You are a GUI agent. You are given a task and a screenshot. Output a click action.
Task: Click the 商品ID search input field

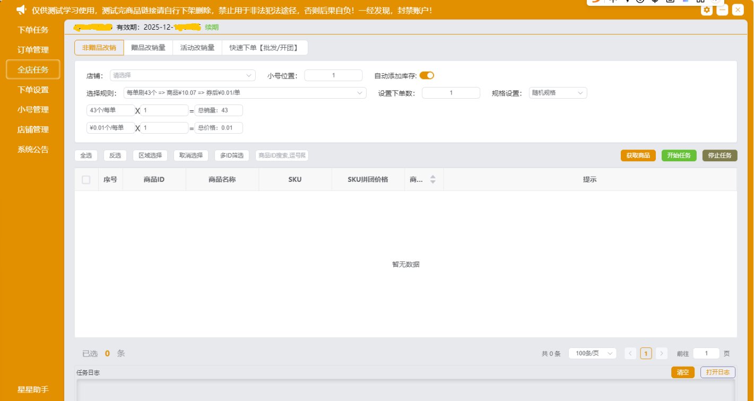(x=282, y=155)
